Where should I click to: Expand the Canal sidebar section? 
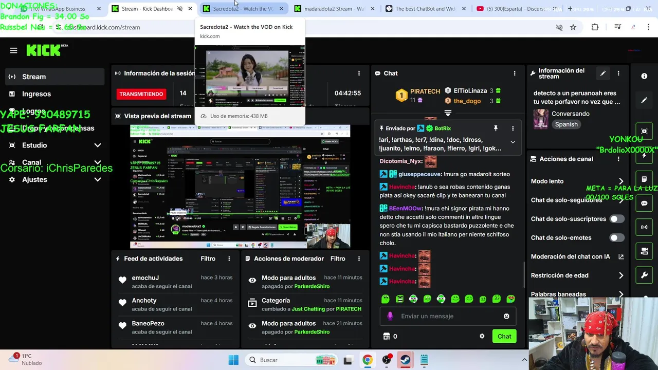coord(54,162)
